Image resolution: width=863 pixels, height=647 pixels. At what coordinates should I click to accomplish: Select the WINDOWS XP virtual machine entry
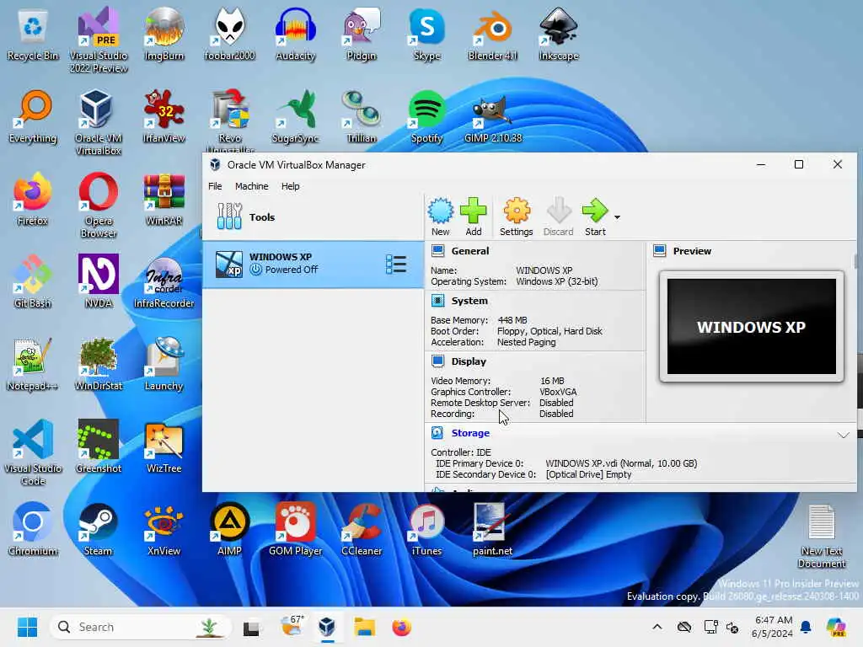pos(314,264)
